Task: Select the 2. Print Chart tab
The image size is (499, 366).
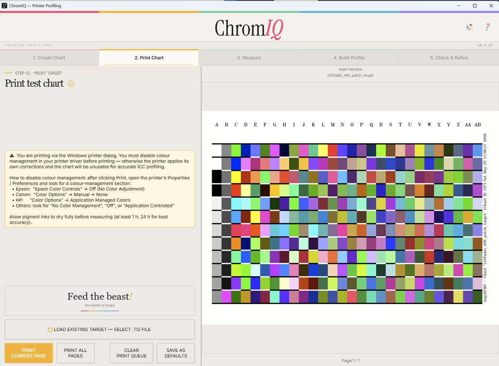Action: pos(149,58)
